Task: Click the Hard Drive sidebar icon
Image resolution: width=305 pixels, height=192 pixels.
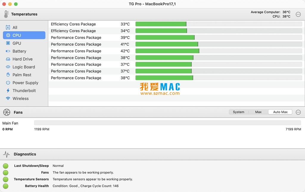Action: [8, 59]
